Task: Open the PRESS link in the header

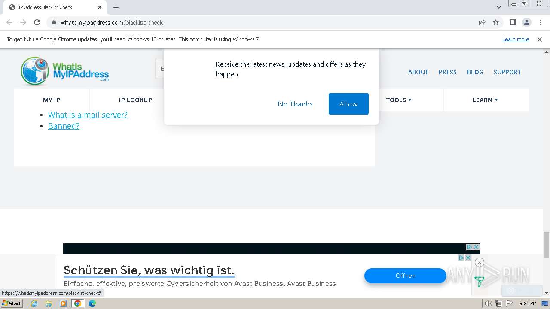Action: 447,72
